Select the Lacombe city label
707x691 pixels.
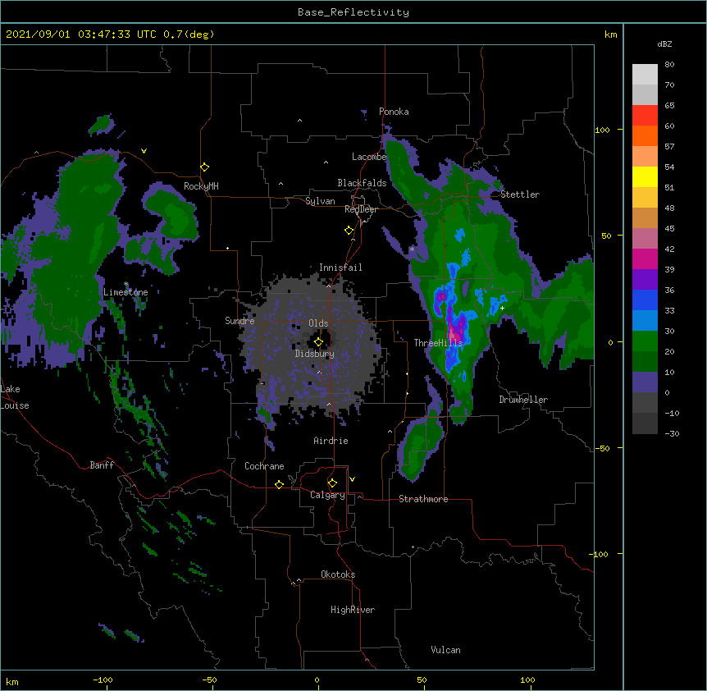pos(369,157)
